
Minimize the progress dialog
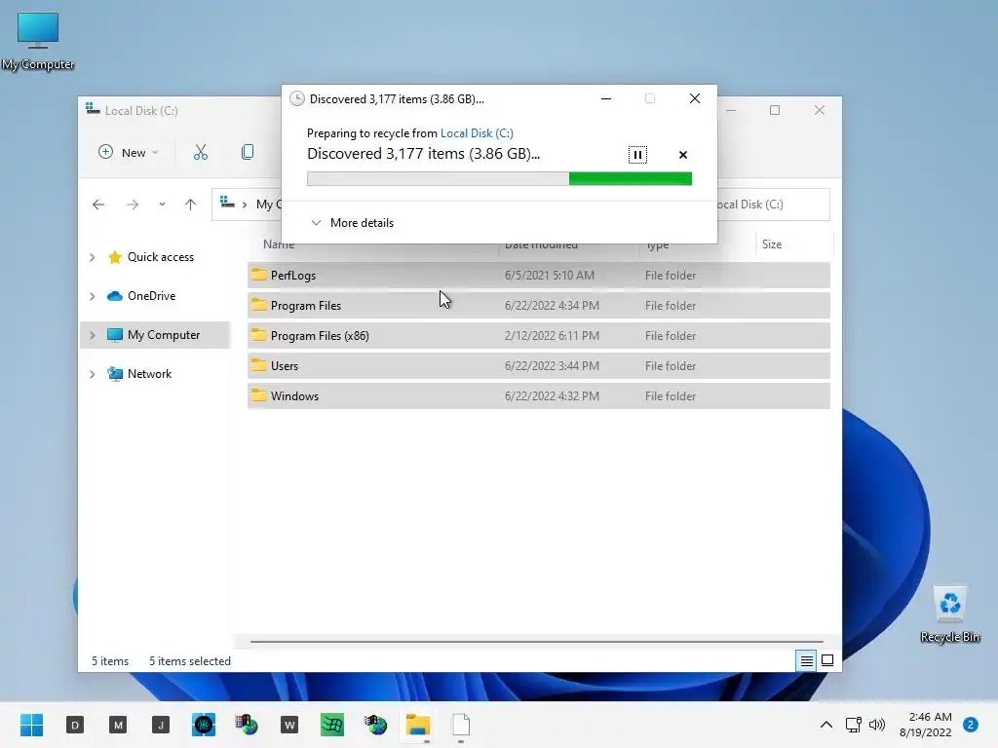click(606, 98)
